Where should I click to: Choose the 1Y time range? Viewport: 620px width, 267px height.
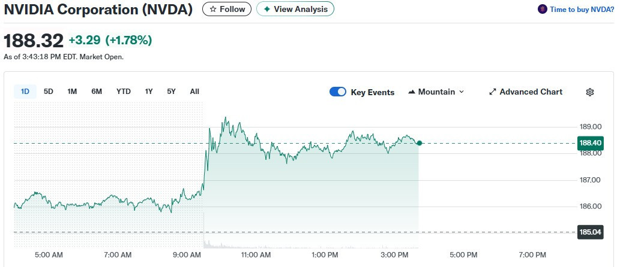click(149, 92)
